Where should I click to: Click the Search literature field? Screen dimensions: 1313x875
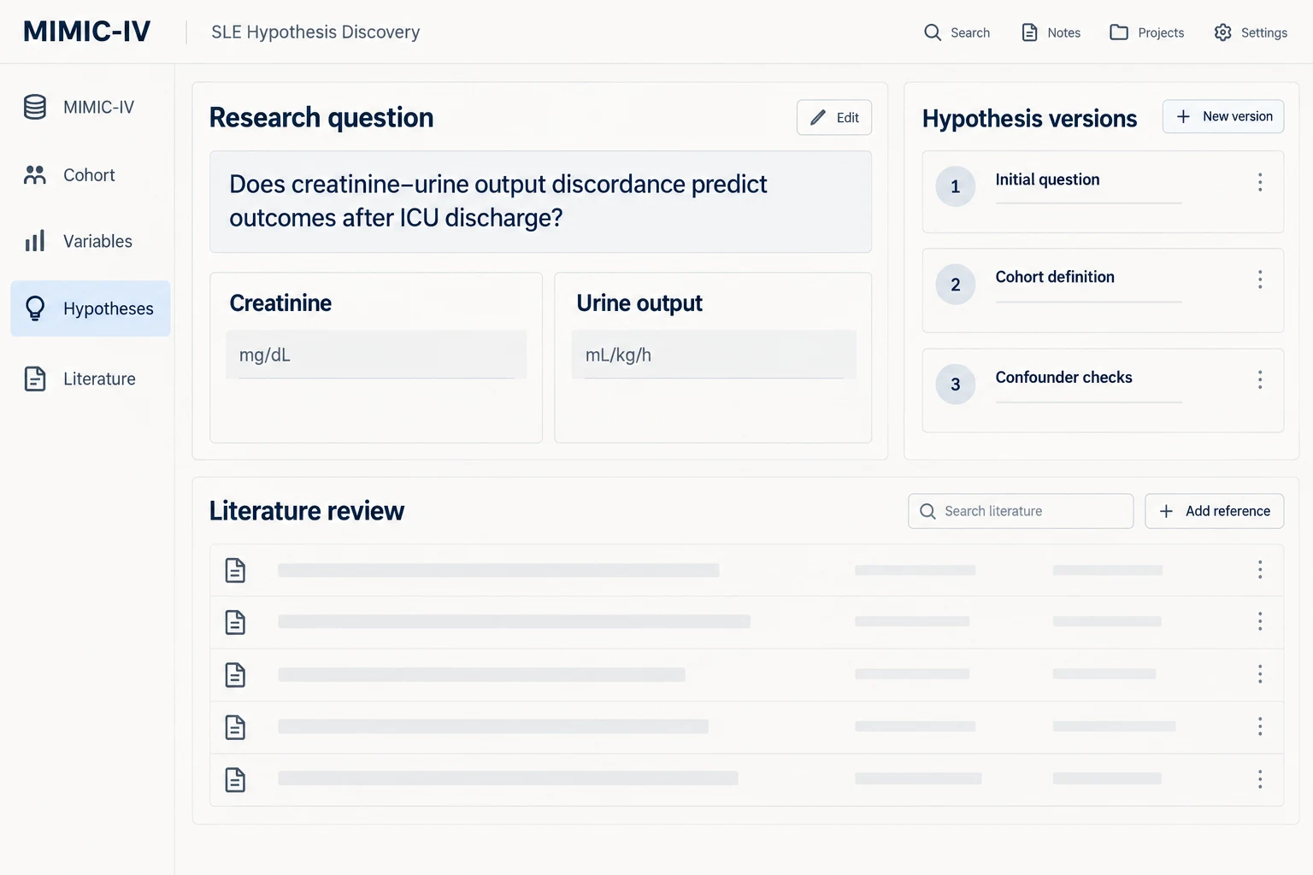1021,511
